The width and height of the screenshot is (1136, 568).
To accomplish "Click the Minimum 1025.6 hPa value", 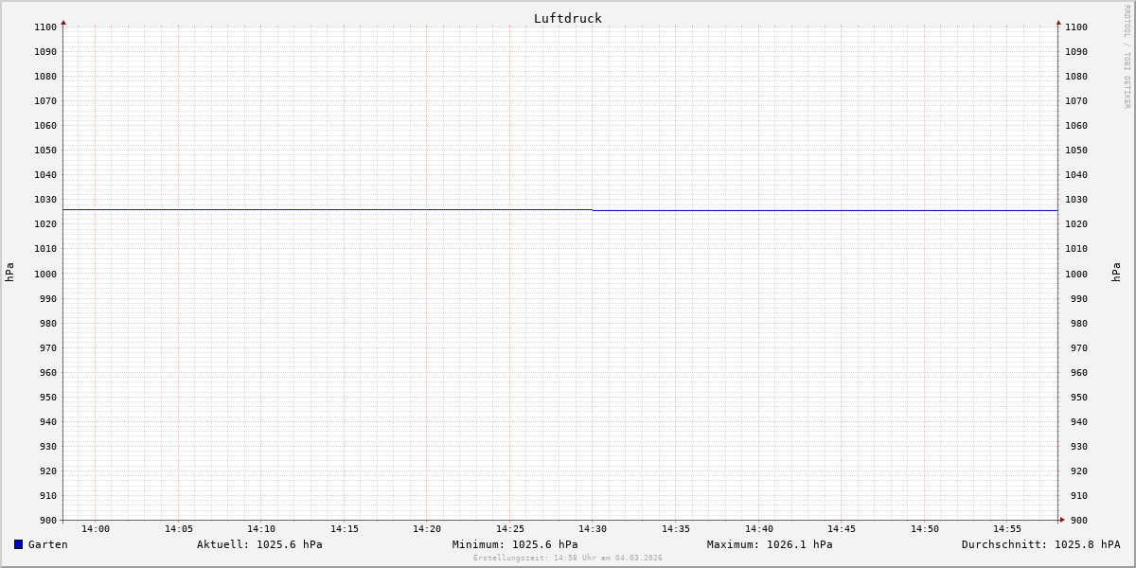I will (x=515, y=544).
